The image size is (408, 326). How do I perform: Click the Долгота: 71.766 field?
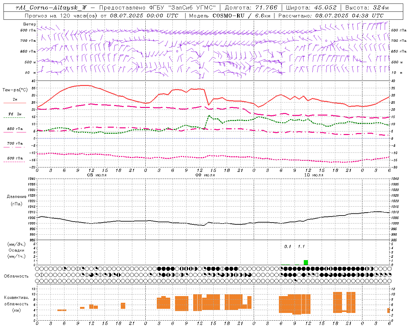pyautogui.click(x=251, y=8)
